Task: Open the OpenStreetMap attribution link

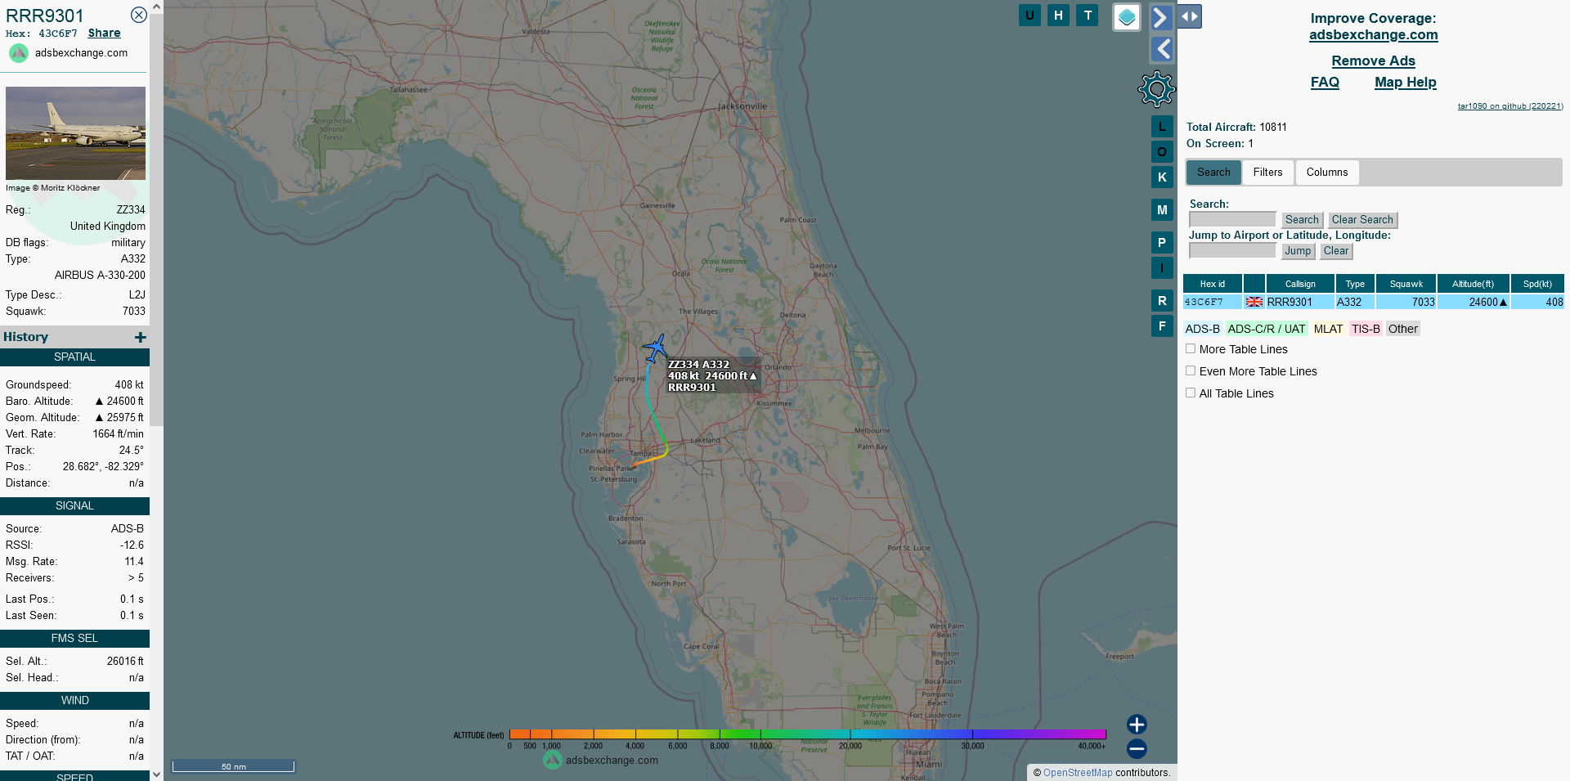Action: coord(1078,773)
